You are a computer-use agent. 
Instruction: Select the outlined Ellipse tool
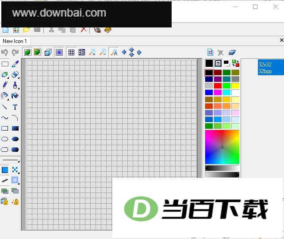[5, 139]
